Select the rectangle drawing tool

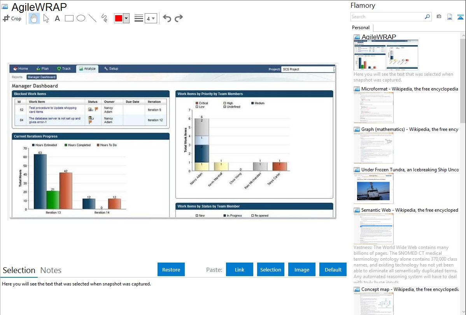tap(69, 18)
